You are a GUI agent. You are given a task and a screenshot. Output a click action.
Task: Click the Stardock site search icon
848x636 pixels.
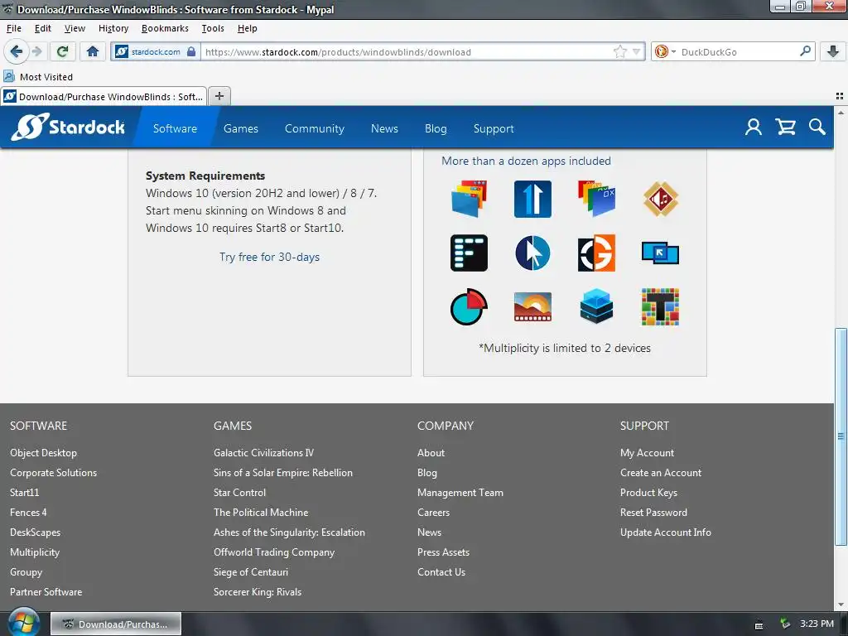pos(817,127)
